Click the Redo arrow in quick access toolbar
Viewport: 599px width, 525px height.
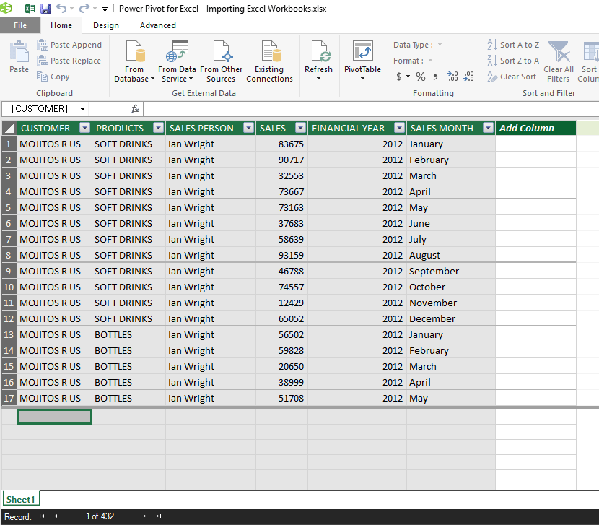84,8
